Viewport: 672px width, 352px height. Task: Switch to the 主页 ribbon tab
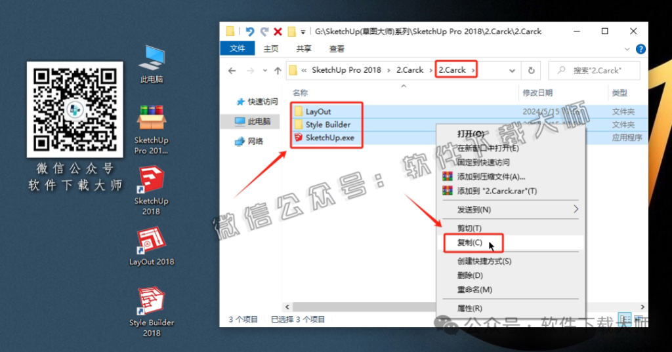pos(271,49)
